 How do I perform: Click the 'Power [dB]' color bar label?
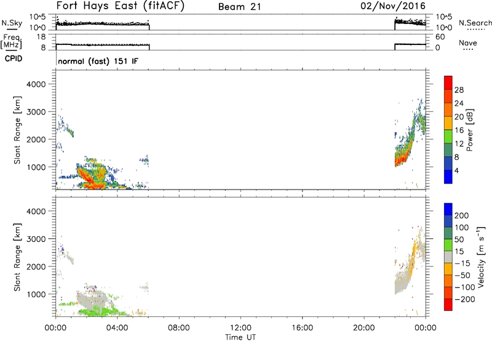click(470, 130)
